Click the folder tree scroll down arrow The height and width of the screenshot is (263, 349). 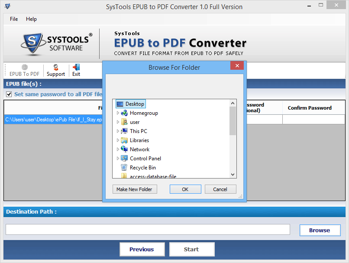coord(233,174)
